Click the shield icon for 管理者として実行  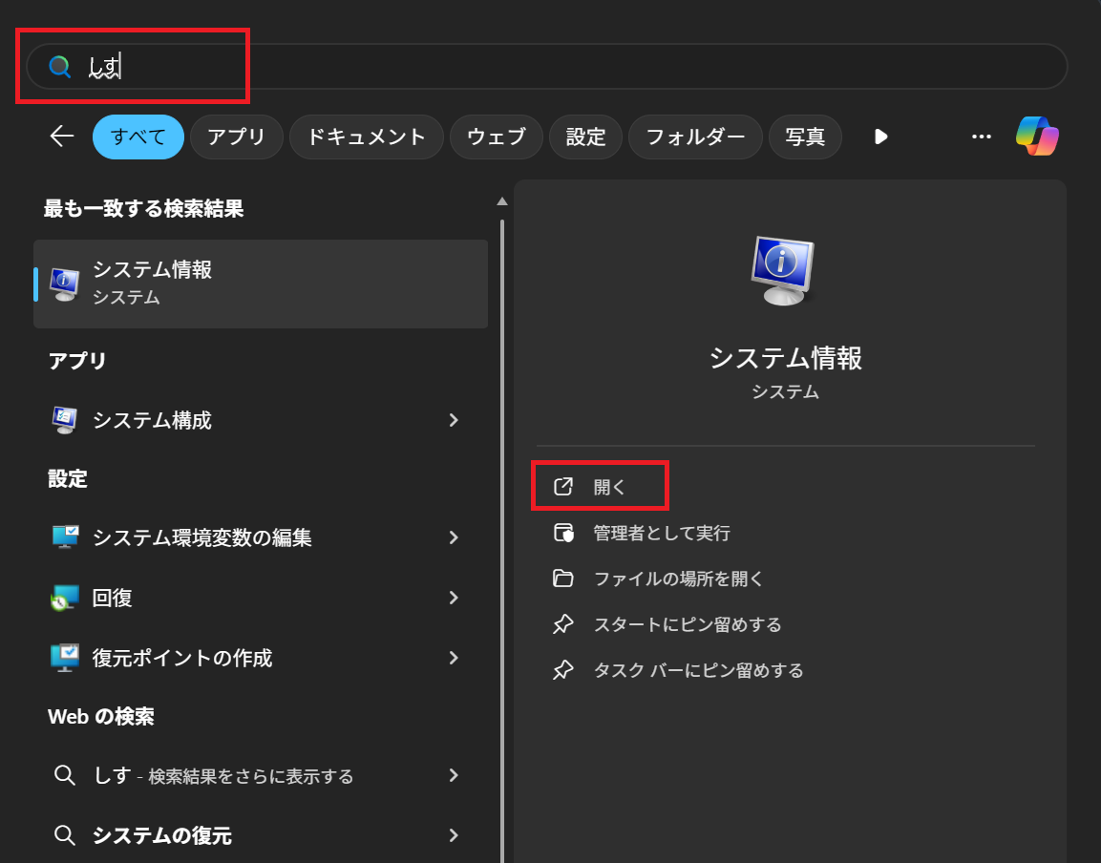[x=563, y=533]
